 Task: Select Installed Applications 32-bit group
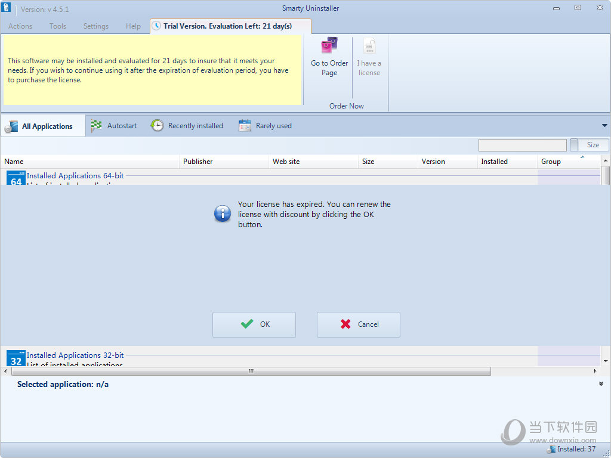coord(75,355)
